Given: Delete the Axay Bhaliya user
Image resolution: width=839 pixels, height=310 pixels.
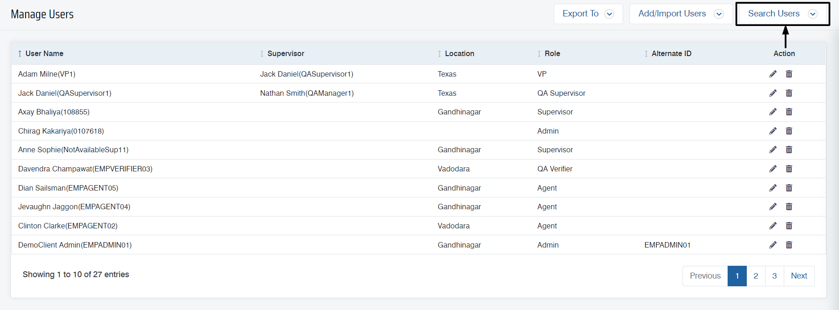Looking at the screenshot, I should click(789, 112).
